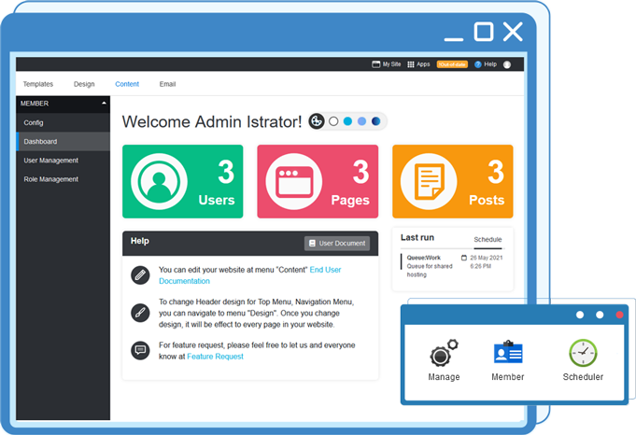This screenshot has height=435, width=636.
Task: Click the chat bubble icon in Help
Action: (x=140, y=350)
